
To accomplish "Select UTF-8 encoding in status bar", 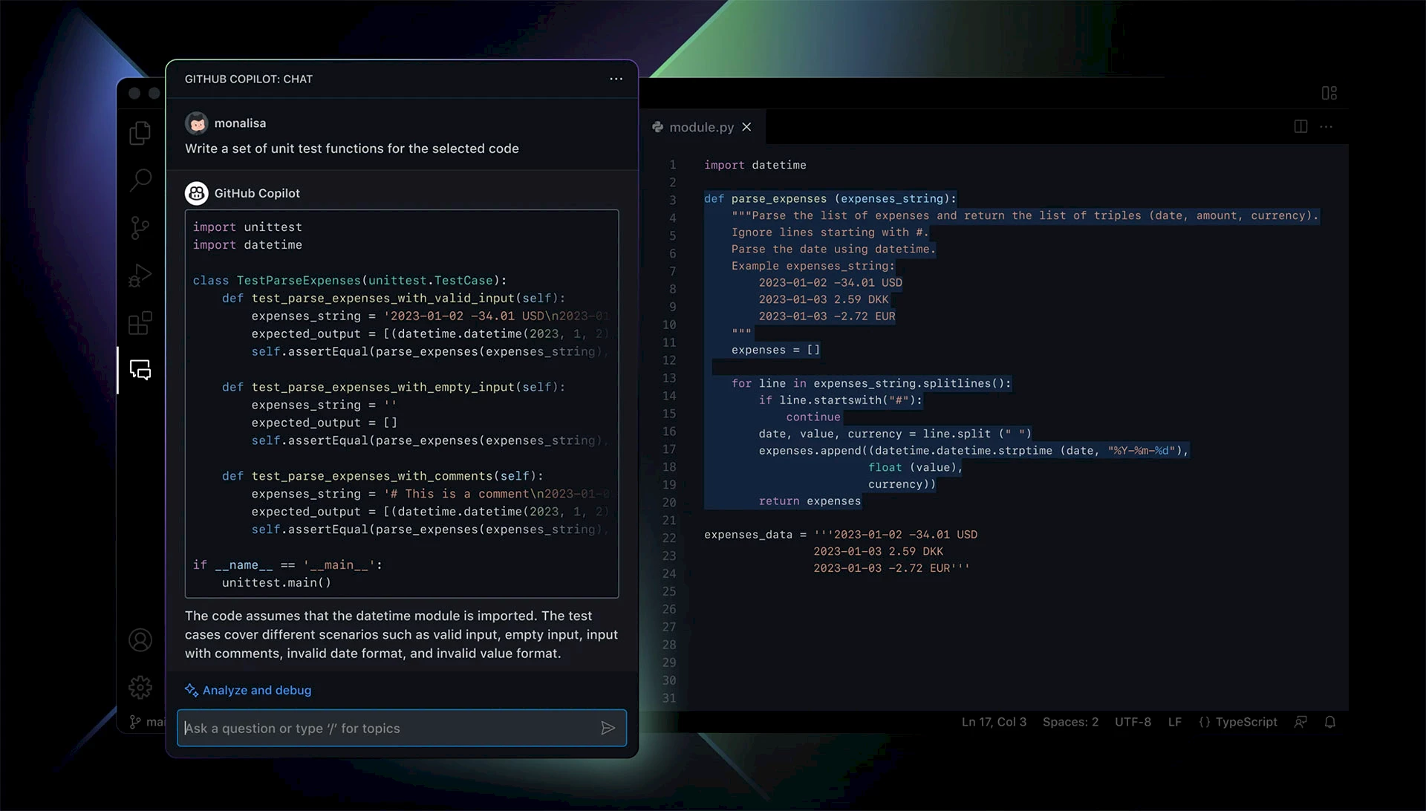I will pos(1129,722).
